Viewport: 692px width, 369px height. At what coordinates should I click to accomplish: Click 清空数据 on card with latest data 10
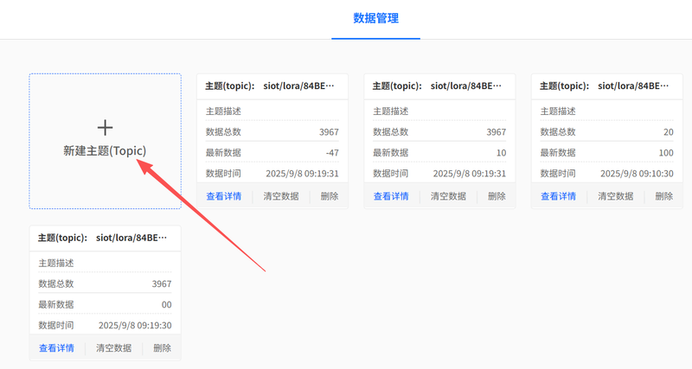click(x=448, y=196)
